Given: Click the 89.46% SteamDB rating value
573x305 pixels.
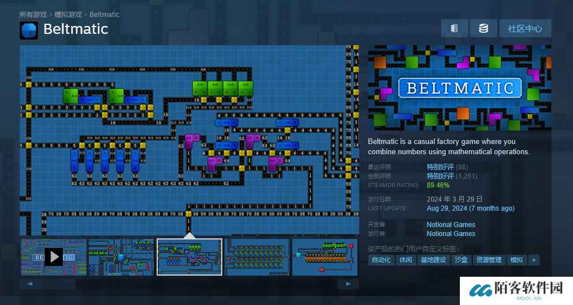Looking at the screenshot, I should tap(438, 185).
